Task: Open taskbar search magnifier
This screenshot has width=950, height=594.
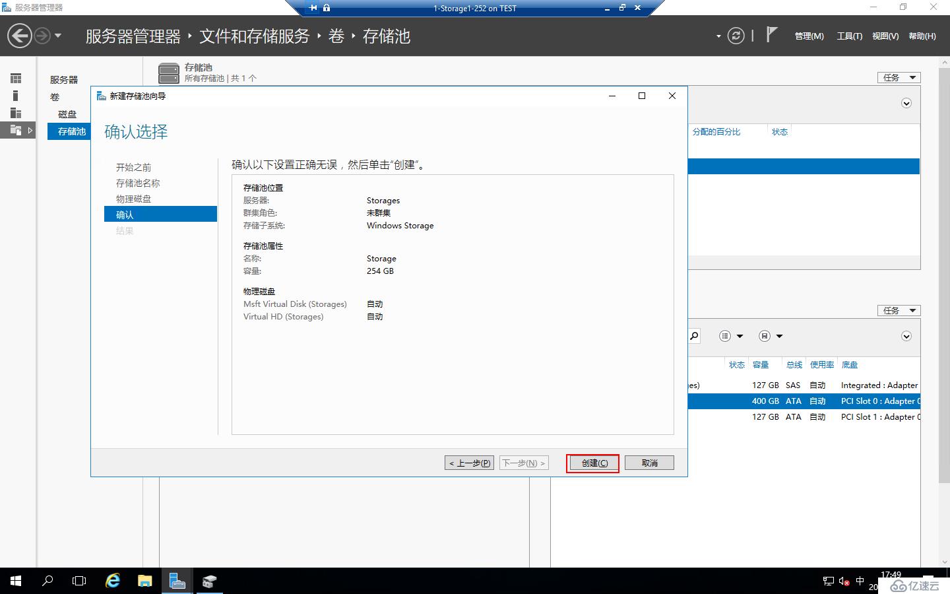Action: point(47,581)
